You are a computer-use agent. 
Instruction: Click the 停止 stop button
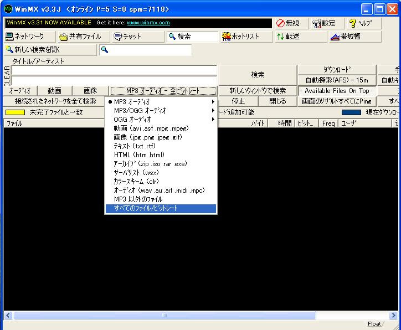point(238,101)
